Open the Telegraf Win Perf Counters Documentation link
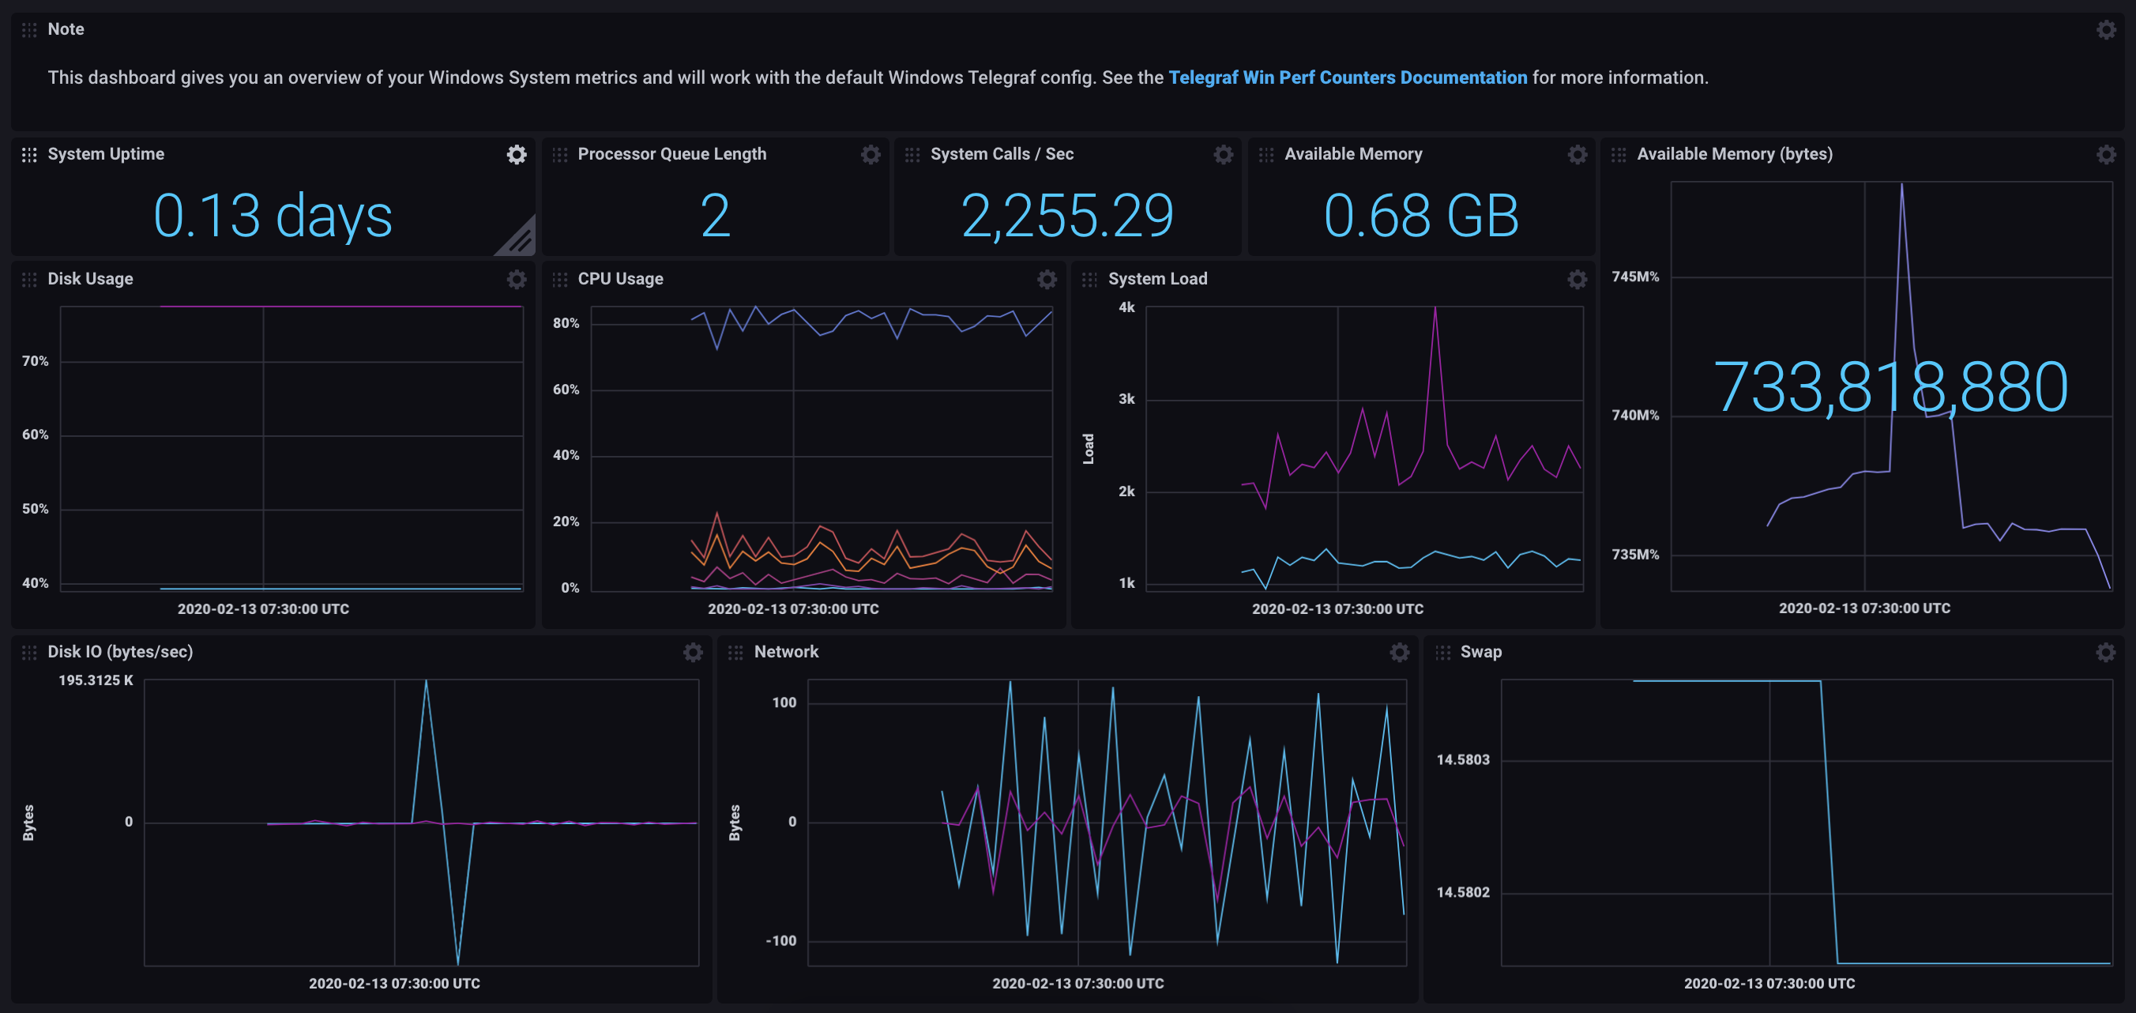This screenshot has width=2136, height=1013. [1348, 77]
